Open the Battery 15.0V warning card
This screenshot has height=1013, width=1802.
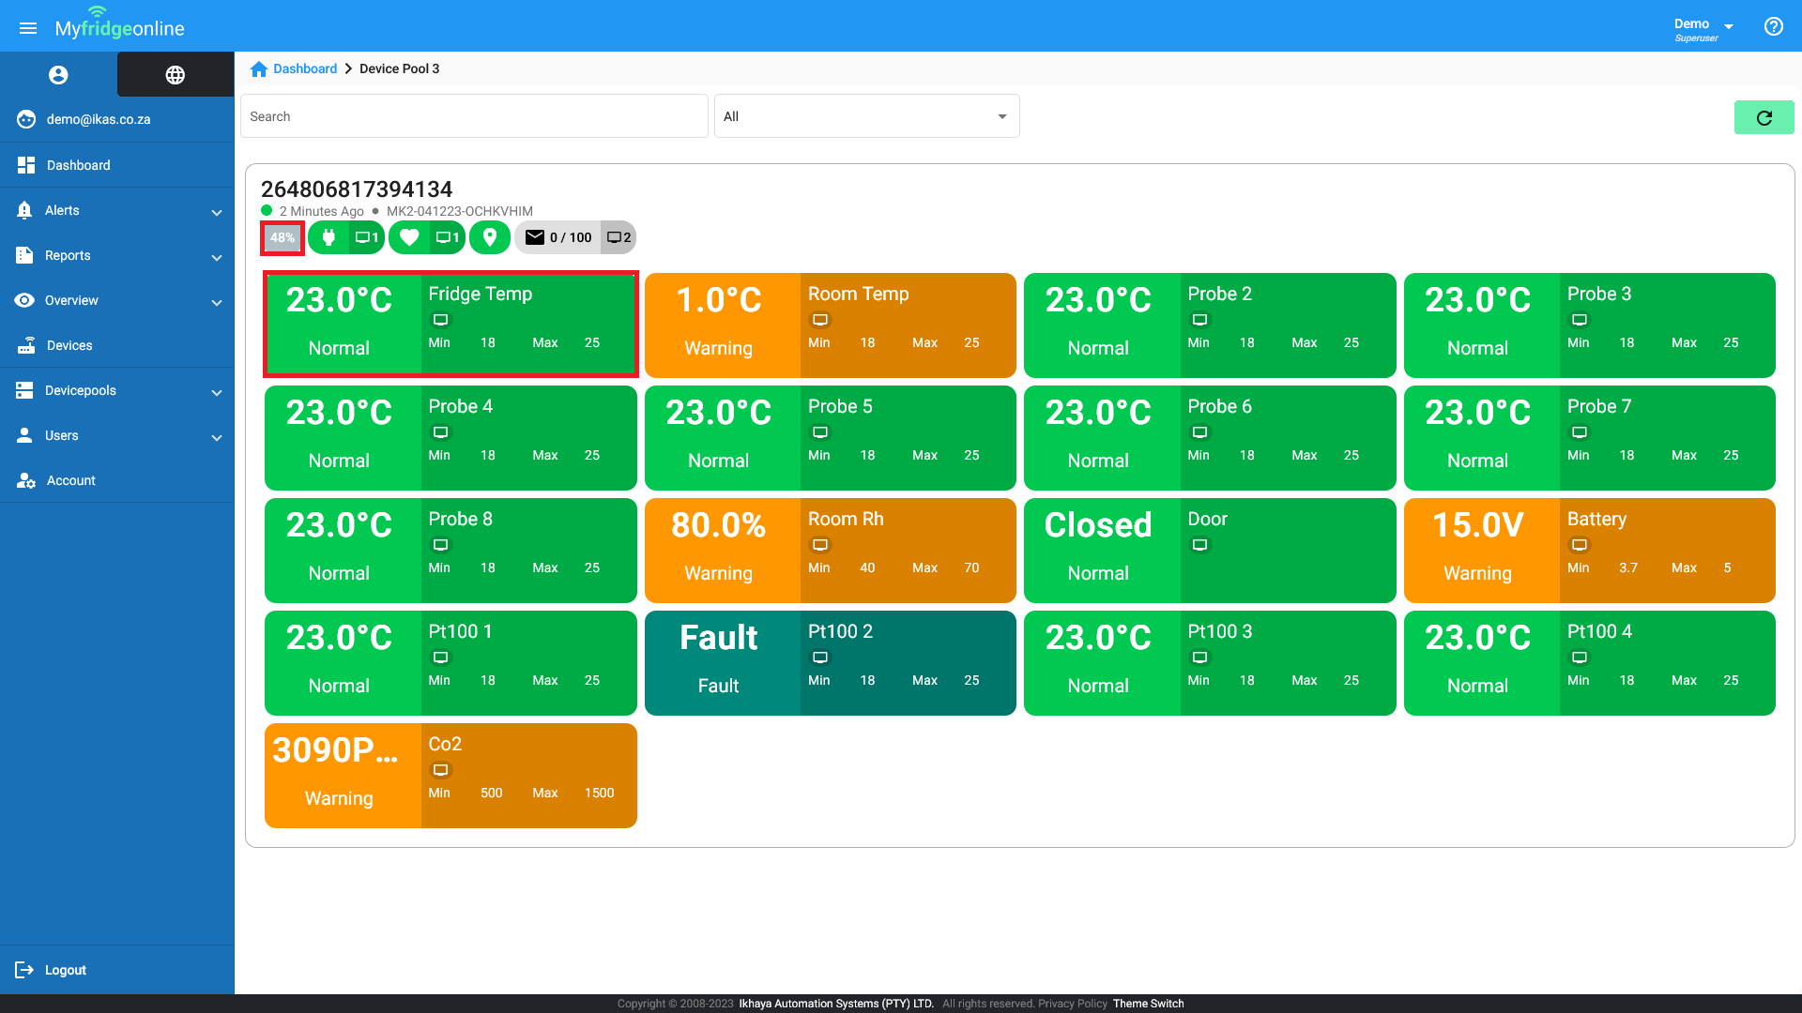[1589, 551]
